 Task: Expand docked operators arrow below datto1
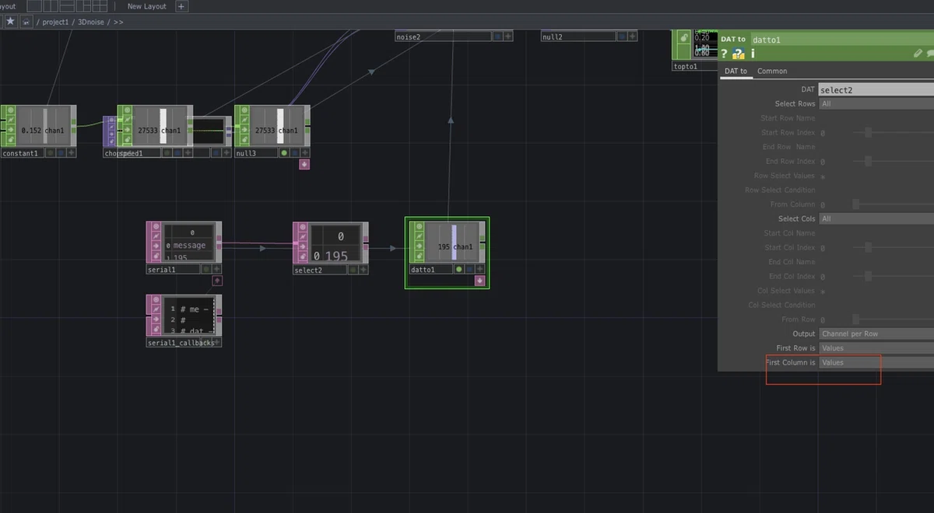click(480, 281)
